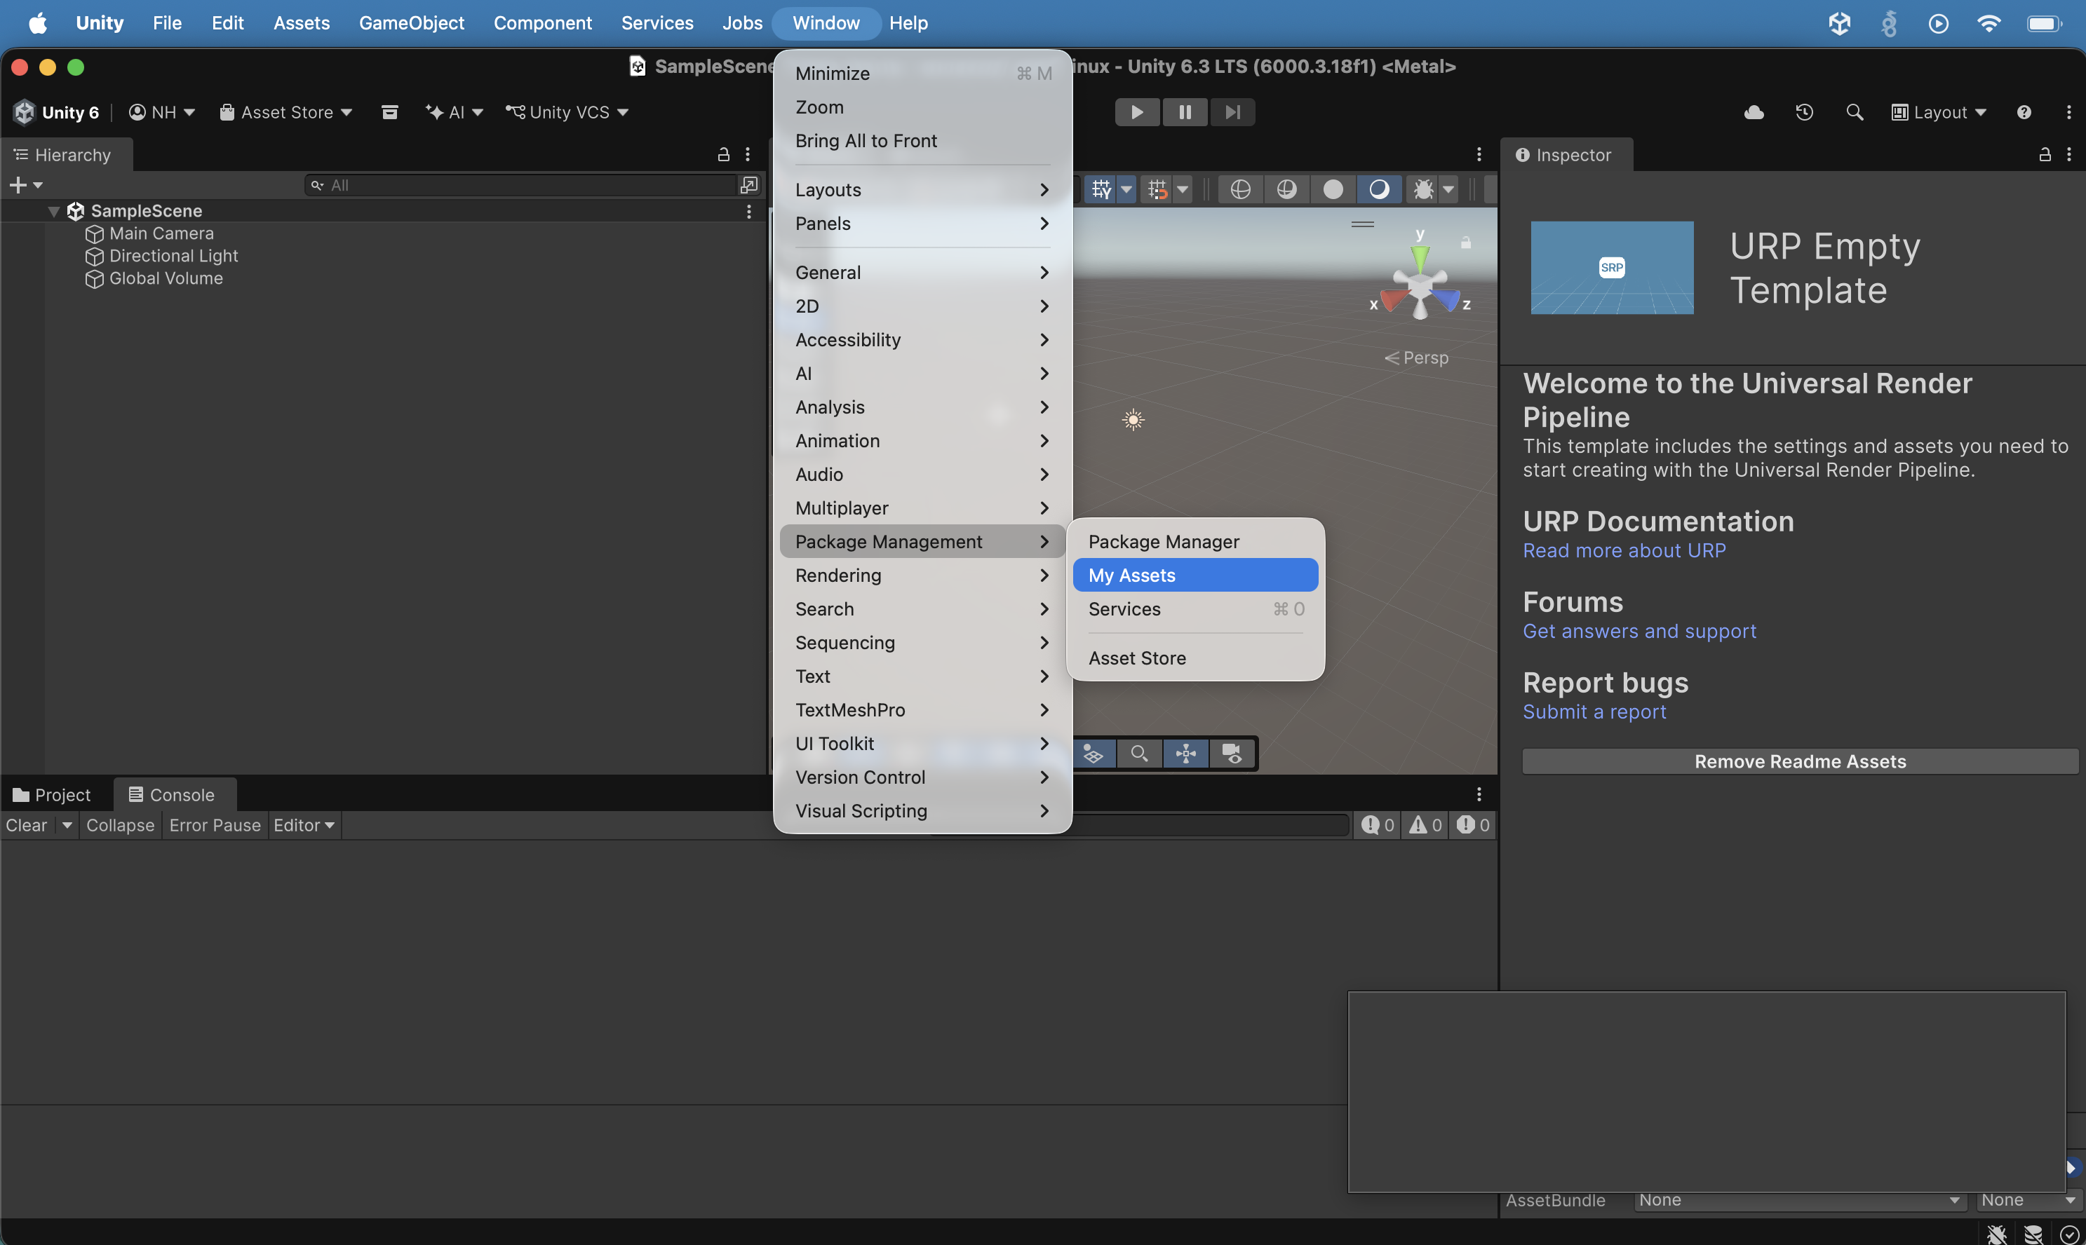The height and width of the screenshot is (1245, 2086).
Task: Select Shaded Wireframe draw mode icon
Action: point(1286,189)
